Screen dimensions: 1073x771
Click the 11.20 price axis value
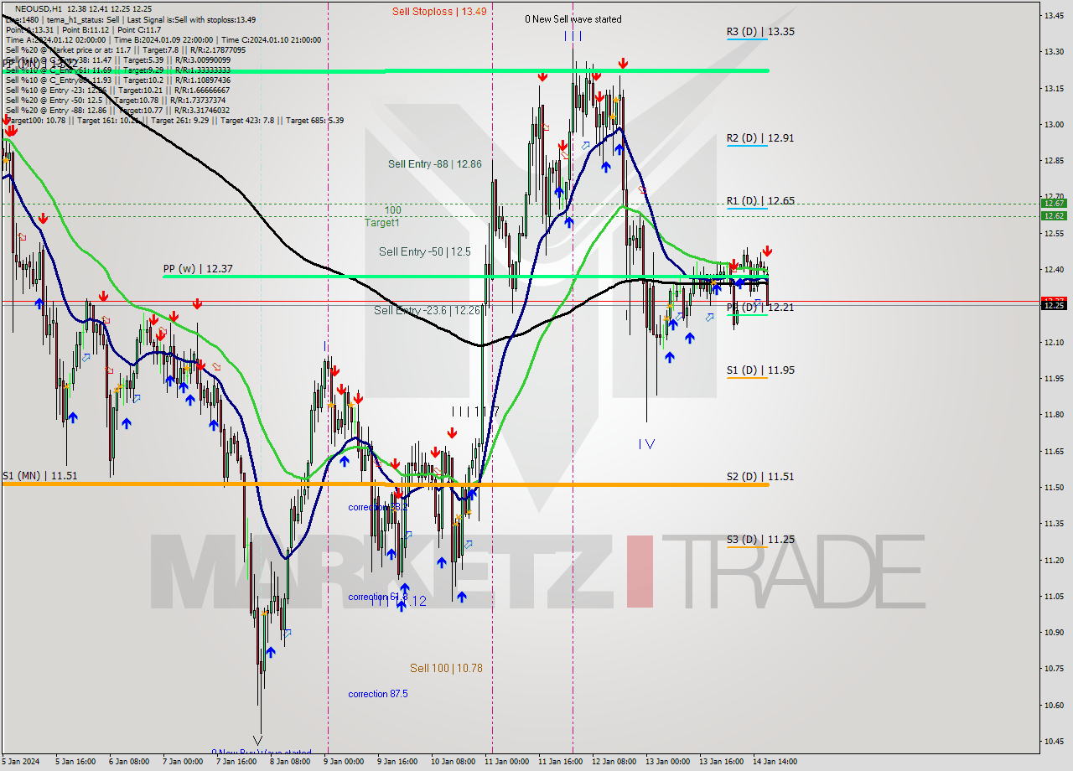tap(1054, 559)
